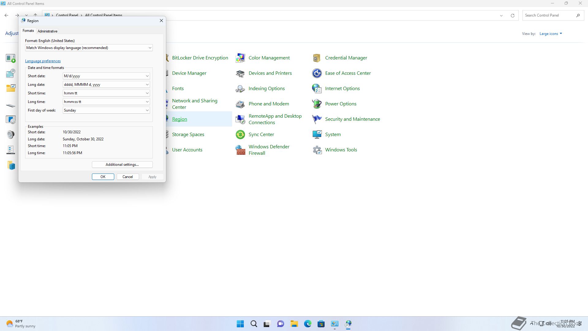Open Network and Sharing Center link

pyautogui.click(x=195, y=104)
